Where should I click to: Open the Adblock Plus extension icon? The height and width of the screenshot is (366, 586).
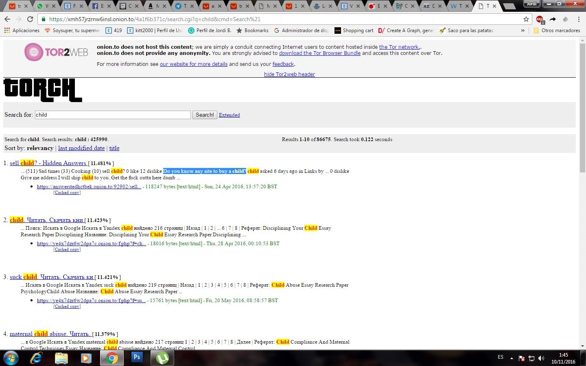pos(540,19)
